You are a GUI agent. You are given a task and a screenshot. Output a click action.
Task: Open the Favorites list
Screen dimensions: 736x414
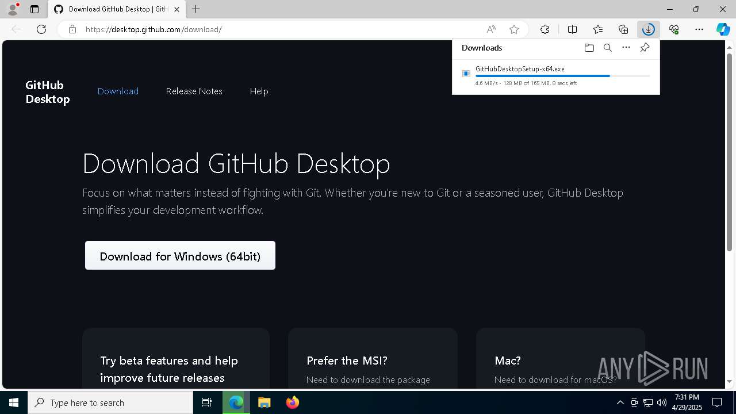click(x=598, y=29)
